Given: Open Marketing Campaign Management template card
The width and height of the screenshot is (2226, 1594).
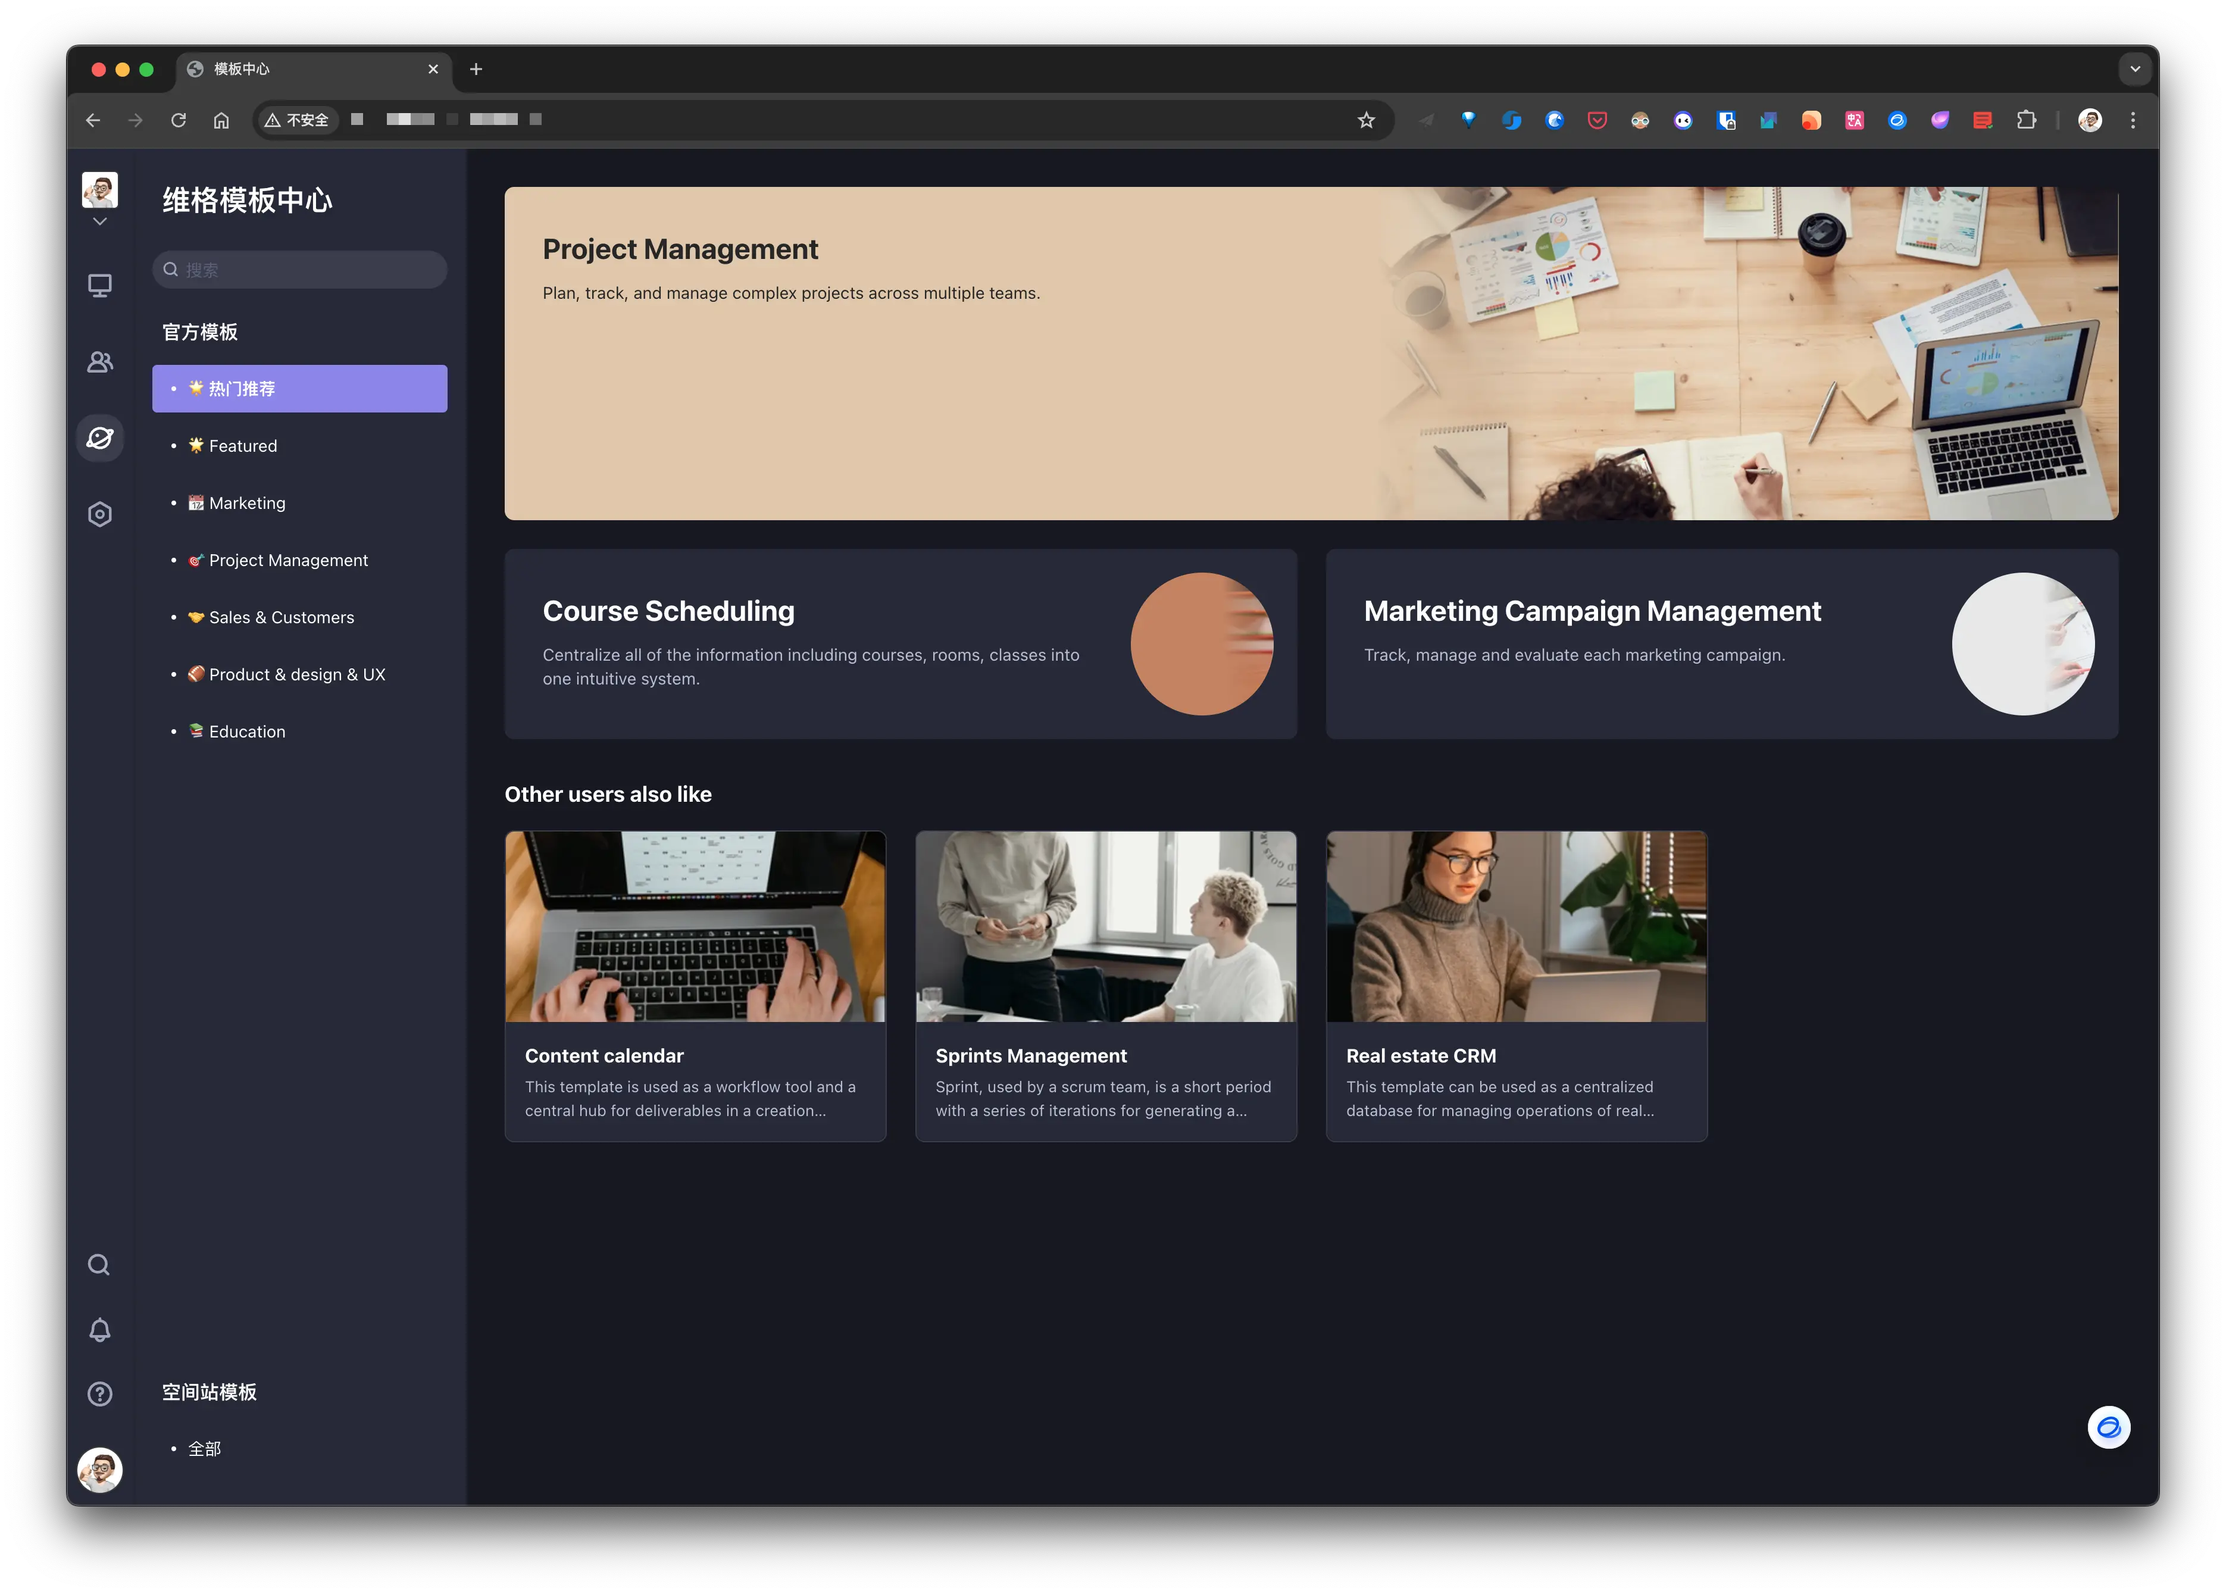Looking at the screenshot, I should [1721, 644].
